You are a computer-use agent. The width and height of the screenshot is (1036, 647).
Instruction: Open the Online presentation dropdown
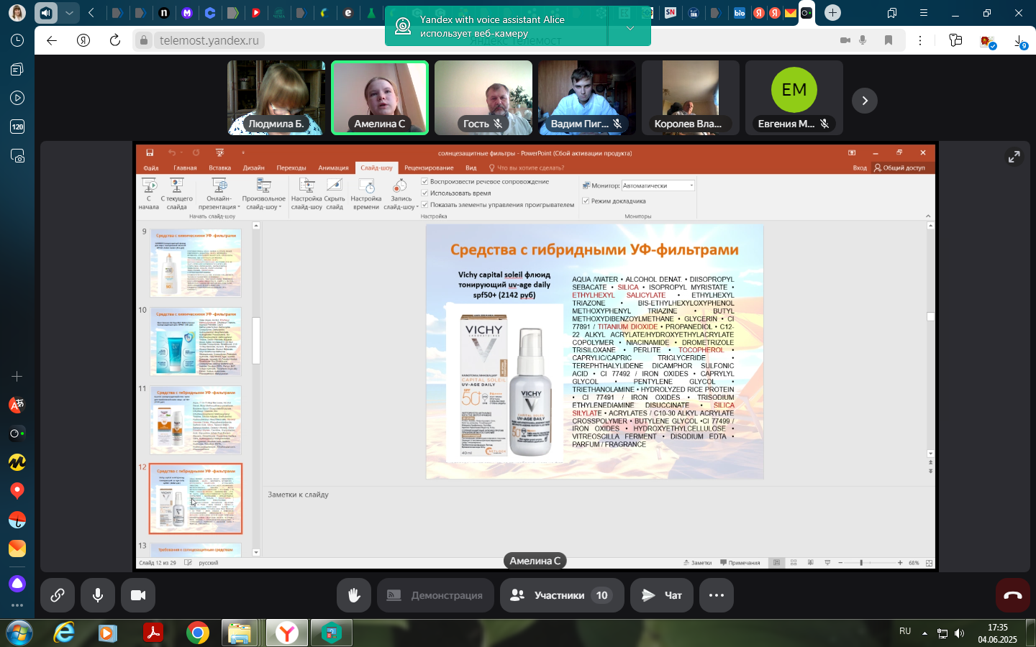click(219, 194)
